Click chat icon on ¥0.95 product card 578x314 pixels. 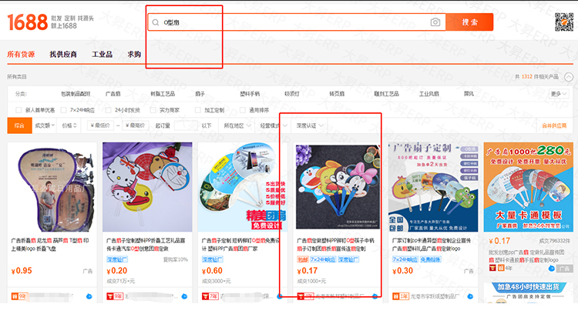coord(89,296)
